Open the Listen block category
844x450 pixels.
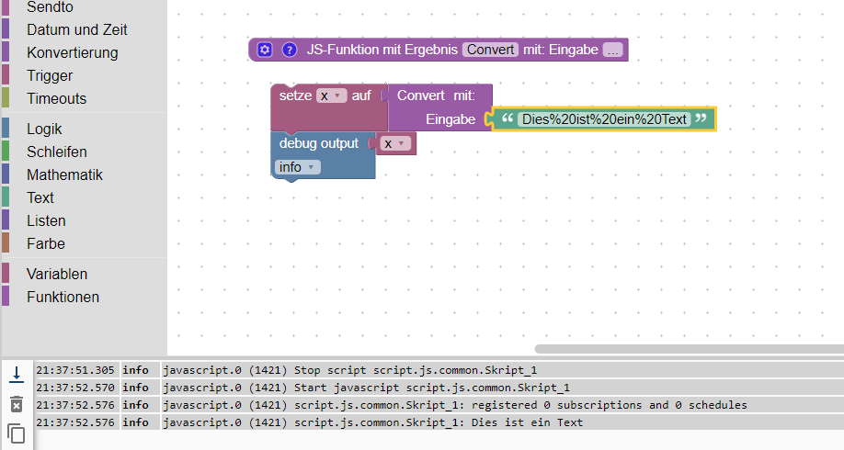[x=46, y=221]
